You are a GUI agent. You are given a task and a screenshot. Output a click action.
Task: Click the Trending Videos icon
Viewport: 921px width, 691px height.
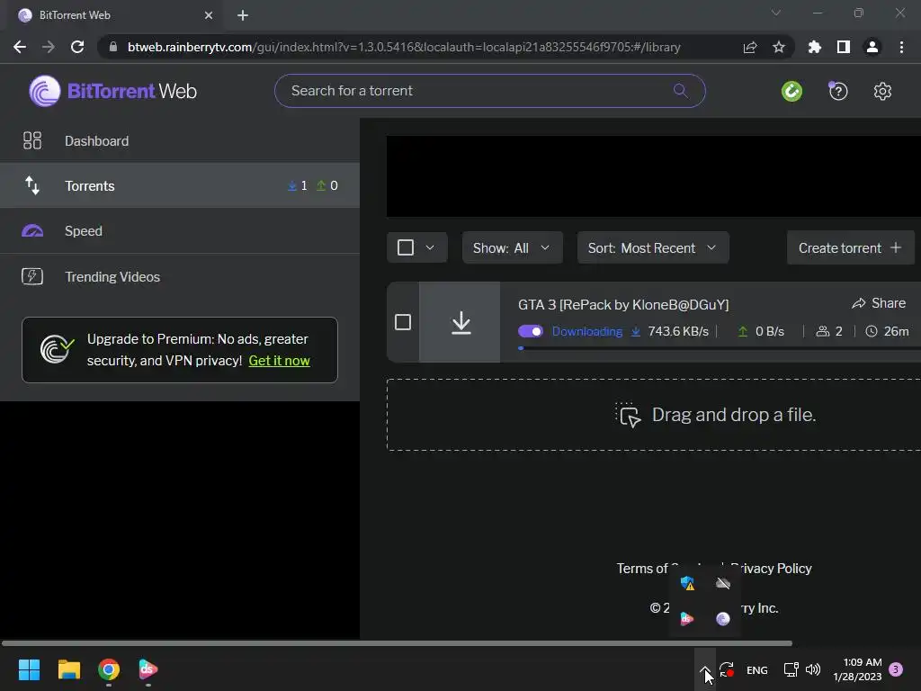(32, 276)
